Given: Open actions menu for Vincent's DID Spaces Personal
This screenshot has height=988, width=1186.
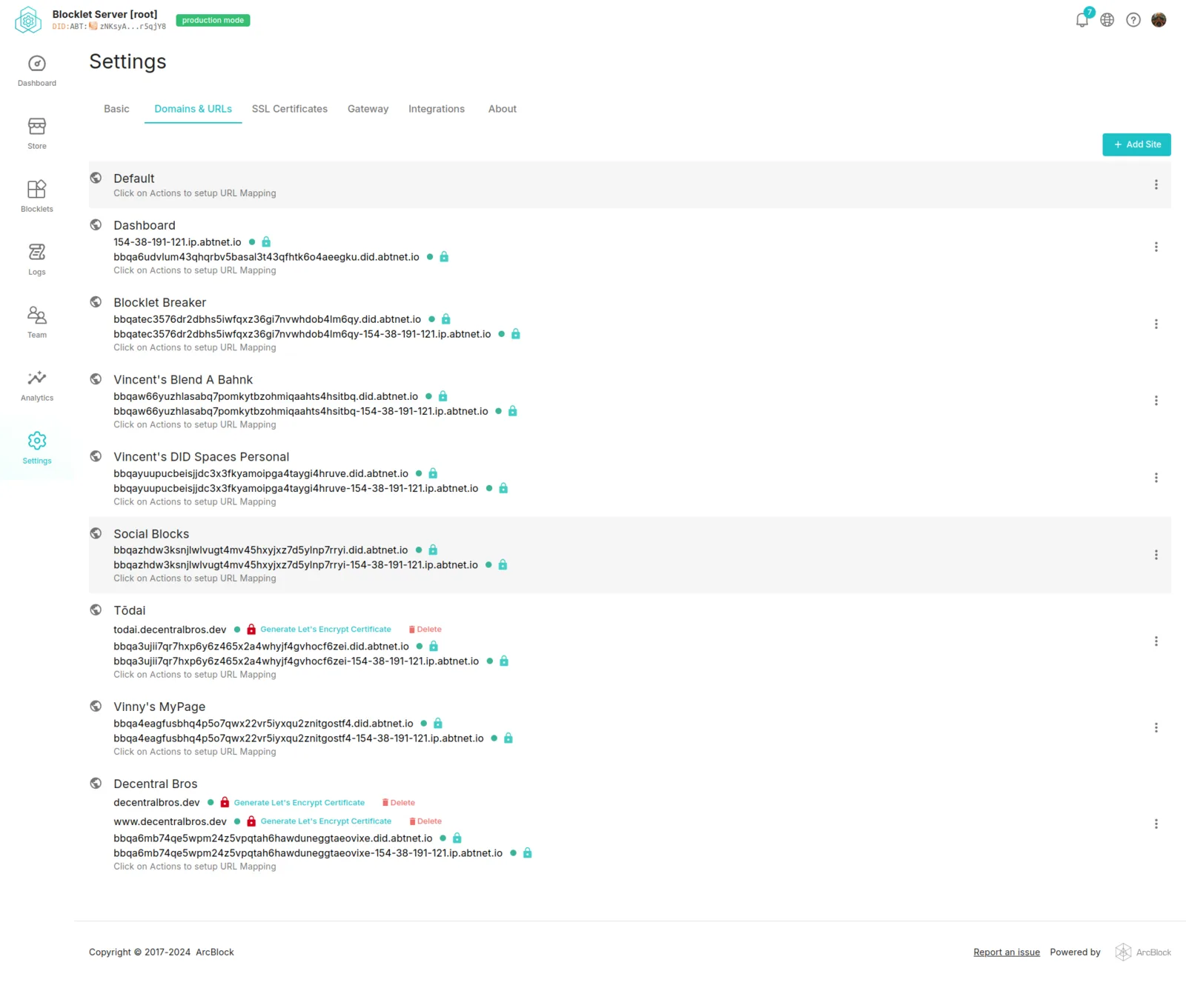Looking at the screenshot, I should point(1156,478).
